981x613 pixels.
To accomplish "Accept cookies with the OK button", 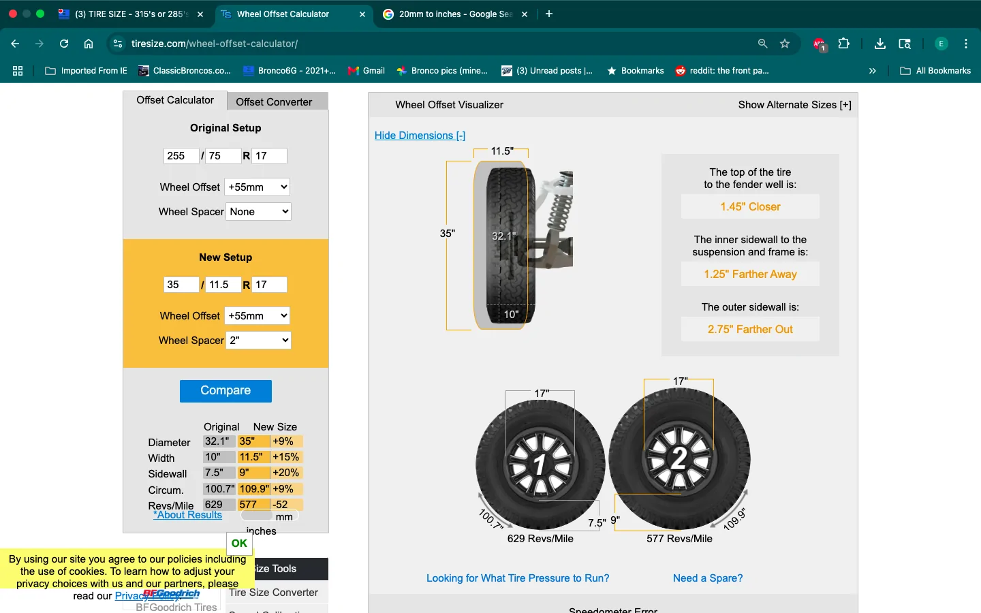I will (x=239, y=544).
